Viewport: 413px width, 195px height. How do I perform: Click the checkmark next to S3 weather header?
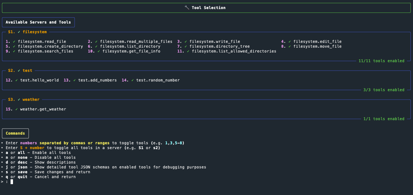[x=19, y=100]
